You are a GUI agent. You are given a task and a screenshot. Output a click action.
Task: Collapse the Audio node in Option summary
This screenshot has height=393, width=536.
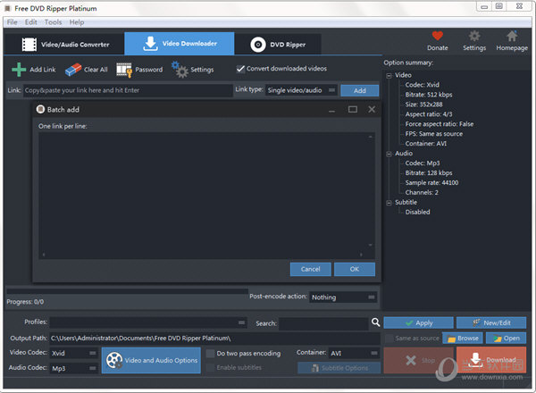pyautogui.click(x=389, y=155)
